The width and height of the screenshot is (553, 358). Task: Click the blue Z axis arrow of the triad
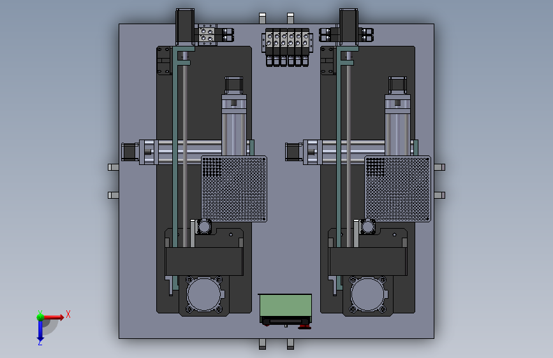click(x=40, y=331)
